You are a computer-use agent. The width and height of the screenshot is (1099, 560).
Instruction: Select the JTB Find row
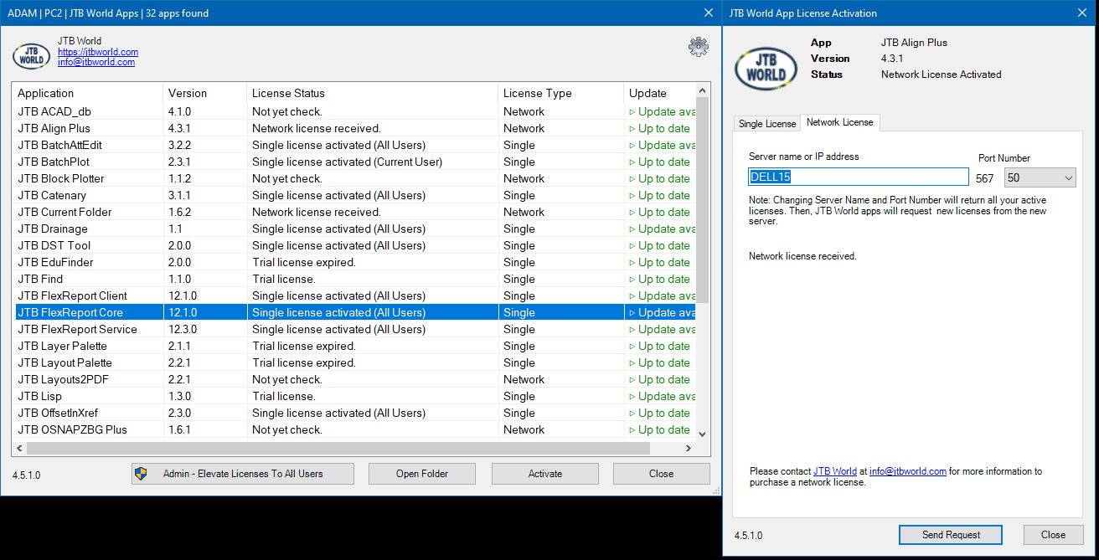point(354,279)
